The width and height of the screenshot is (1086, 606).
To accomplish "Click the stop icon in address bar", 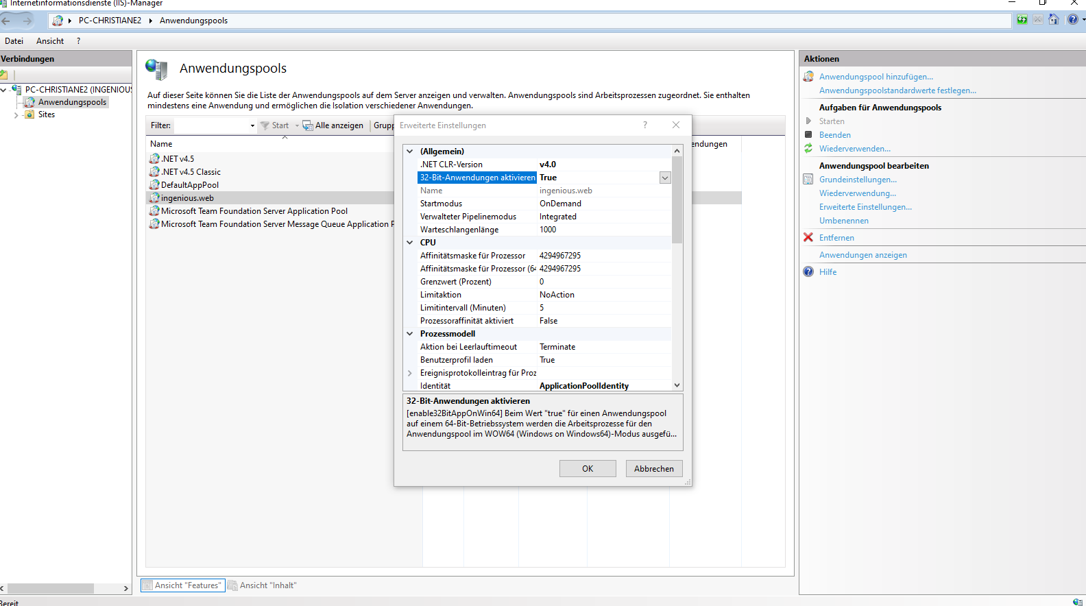I will point(1038,20).
